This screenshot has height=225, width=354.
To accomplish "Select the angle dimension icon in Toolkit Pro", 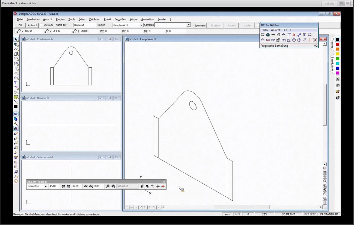I will pyautogui.click(x=288, y=40).
